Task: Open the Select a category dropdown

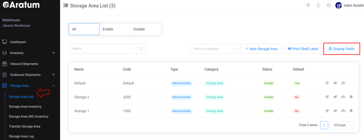Action: pos(214,49)
